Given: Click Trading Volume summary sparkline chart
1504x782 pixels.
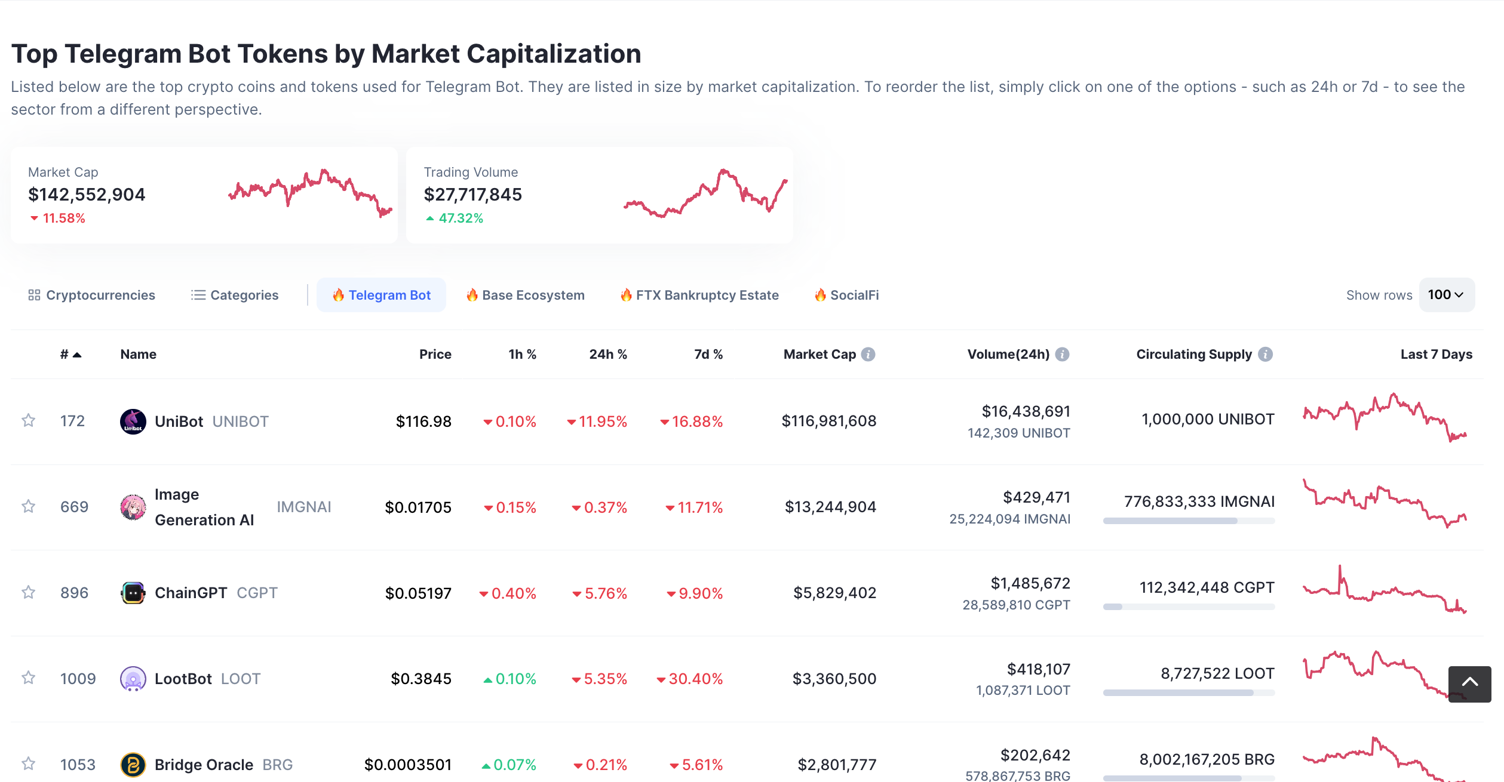Looking at the screenshot, I should [x=705, y=193].
